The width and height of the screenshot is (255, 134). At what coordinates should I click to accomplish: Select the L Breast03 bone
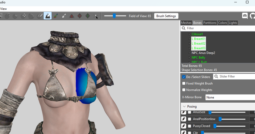[198, 48]
